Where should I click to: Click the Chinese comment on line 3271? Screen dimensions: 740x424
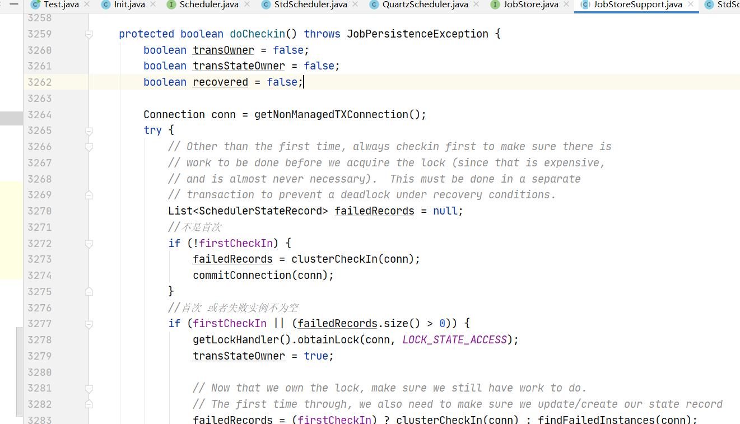[x=194, y=227]
